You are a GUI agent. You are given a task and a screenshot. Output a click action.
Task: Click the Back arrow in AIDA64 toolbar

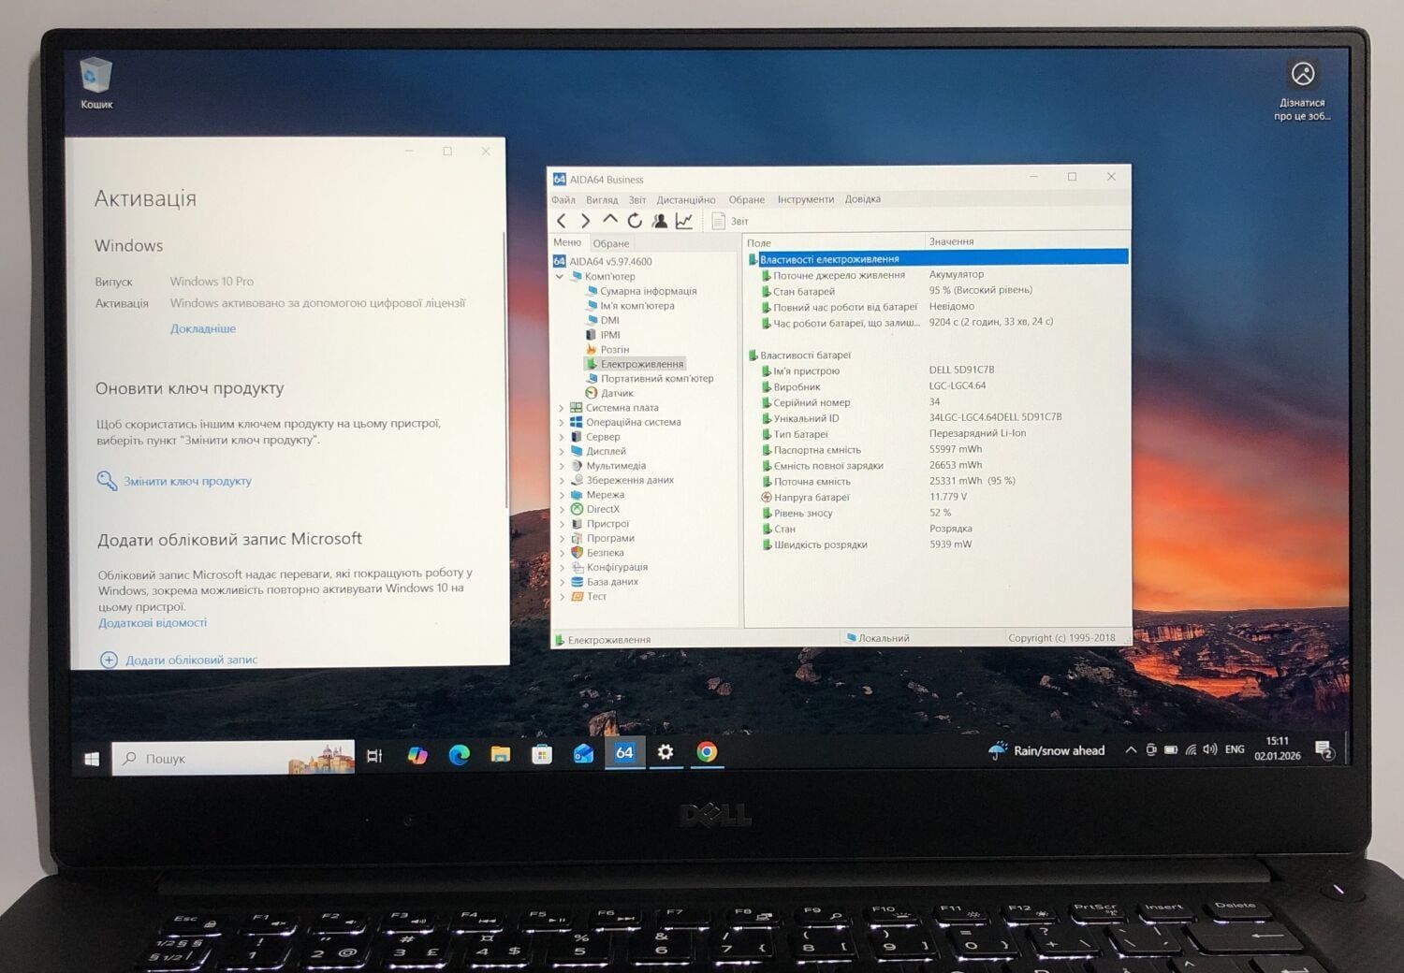(562, 221)
